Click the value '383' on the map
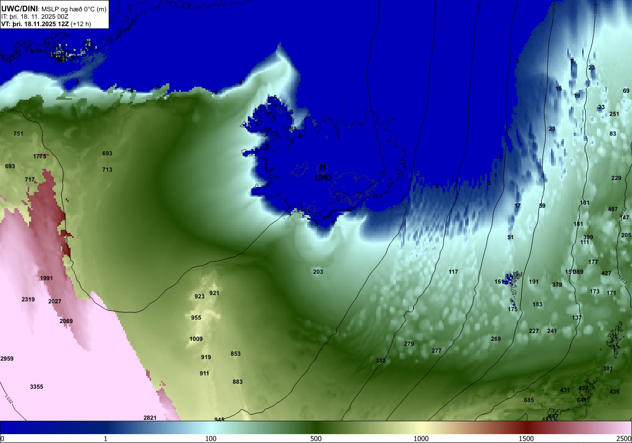The image size is (632, 443). pyautogui.click(x=381, y=361)
